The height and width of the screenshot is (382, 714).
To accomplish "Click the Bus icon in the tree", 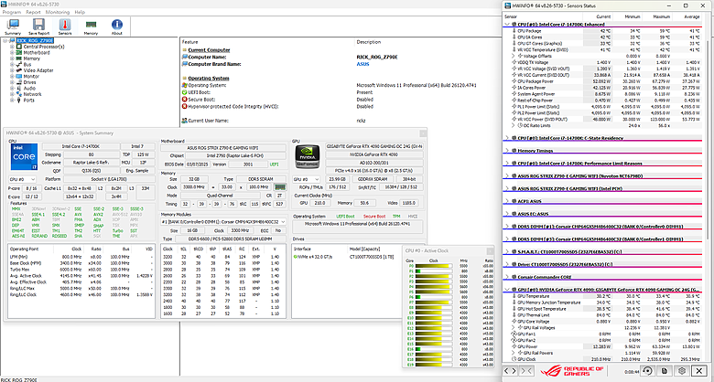I will pos(19,65).
